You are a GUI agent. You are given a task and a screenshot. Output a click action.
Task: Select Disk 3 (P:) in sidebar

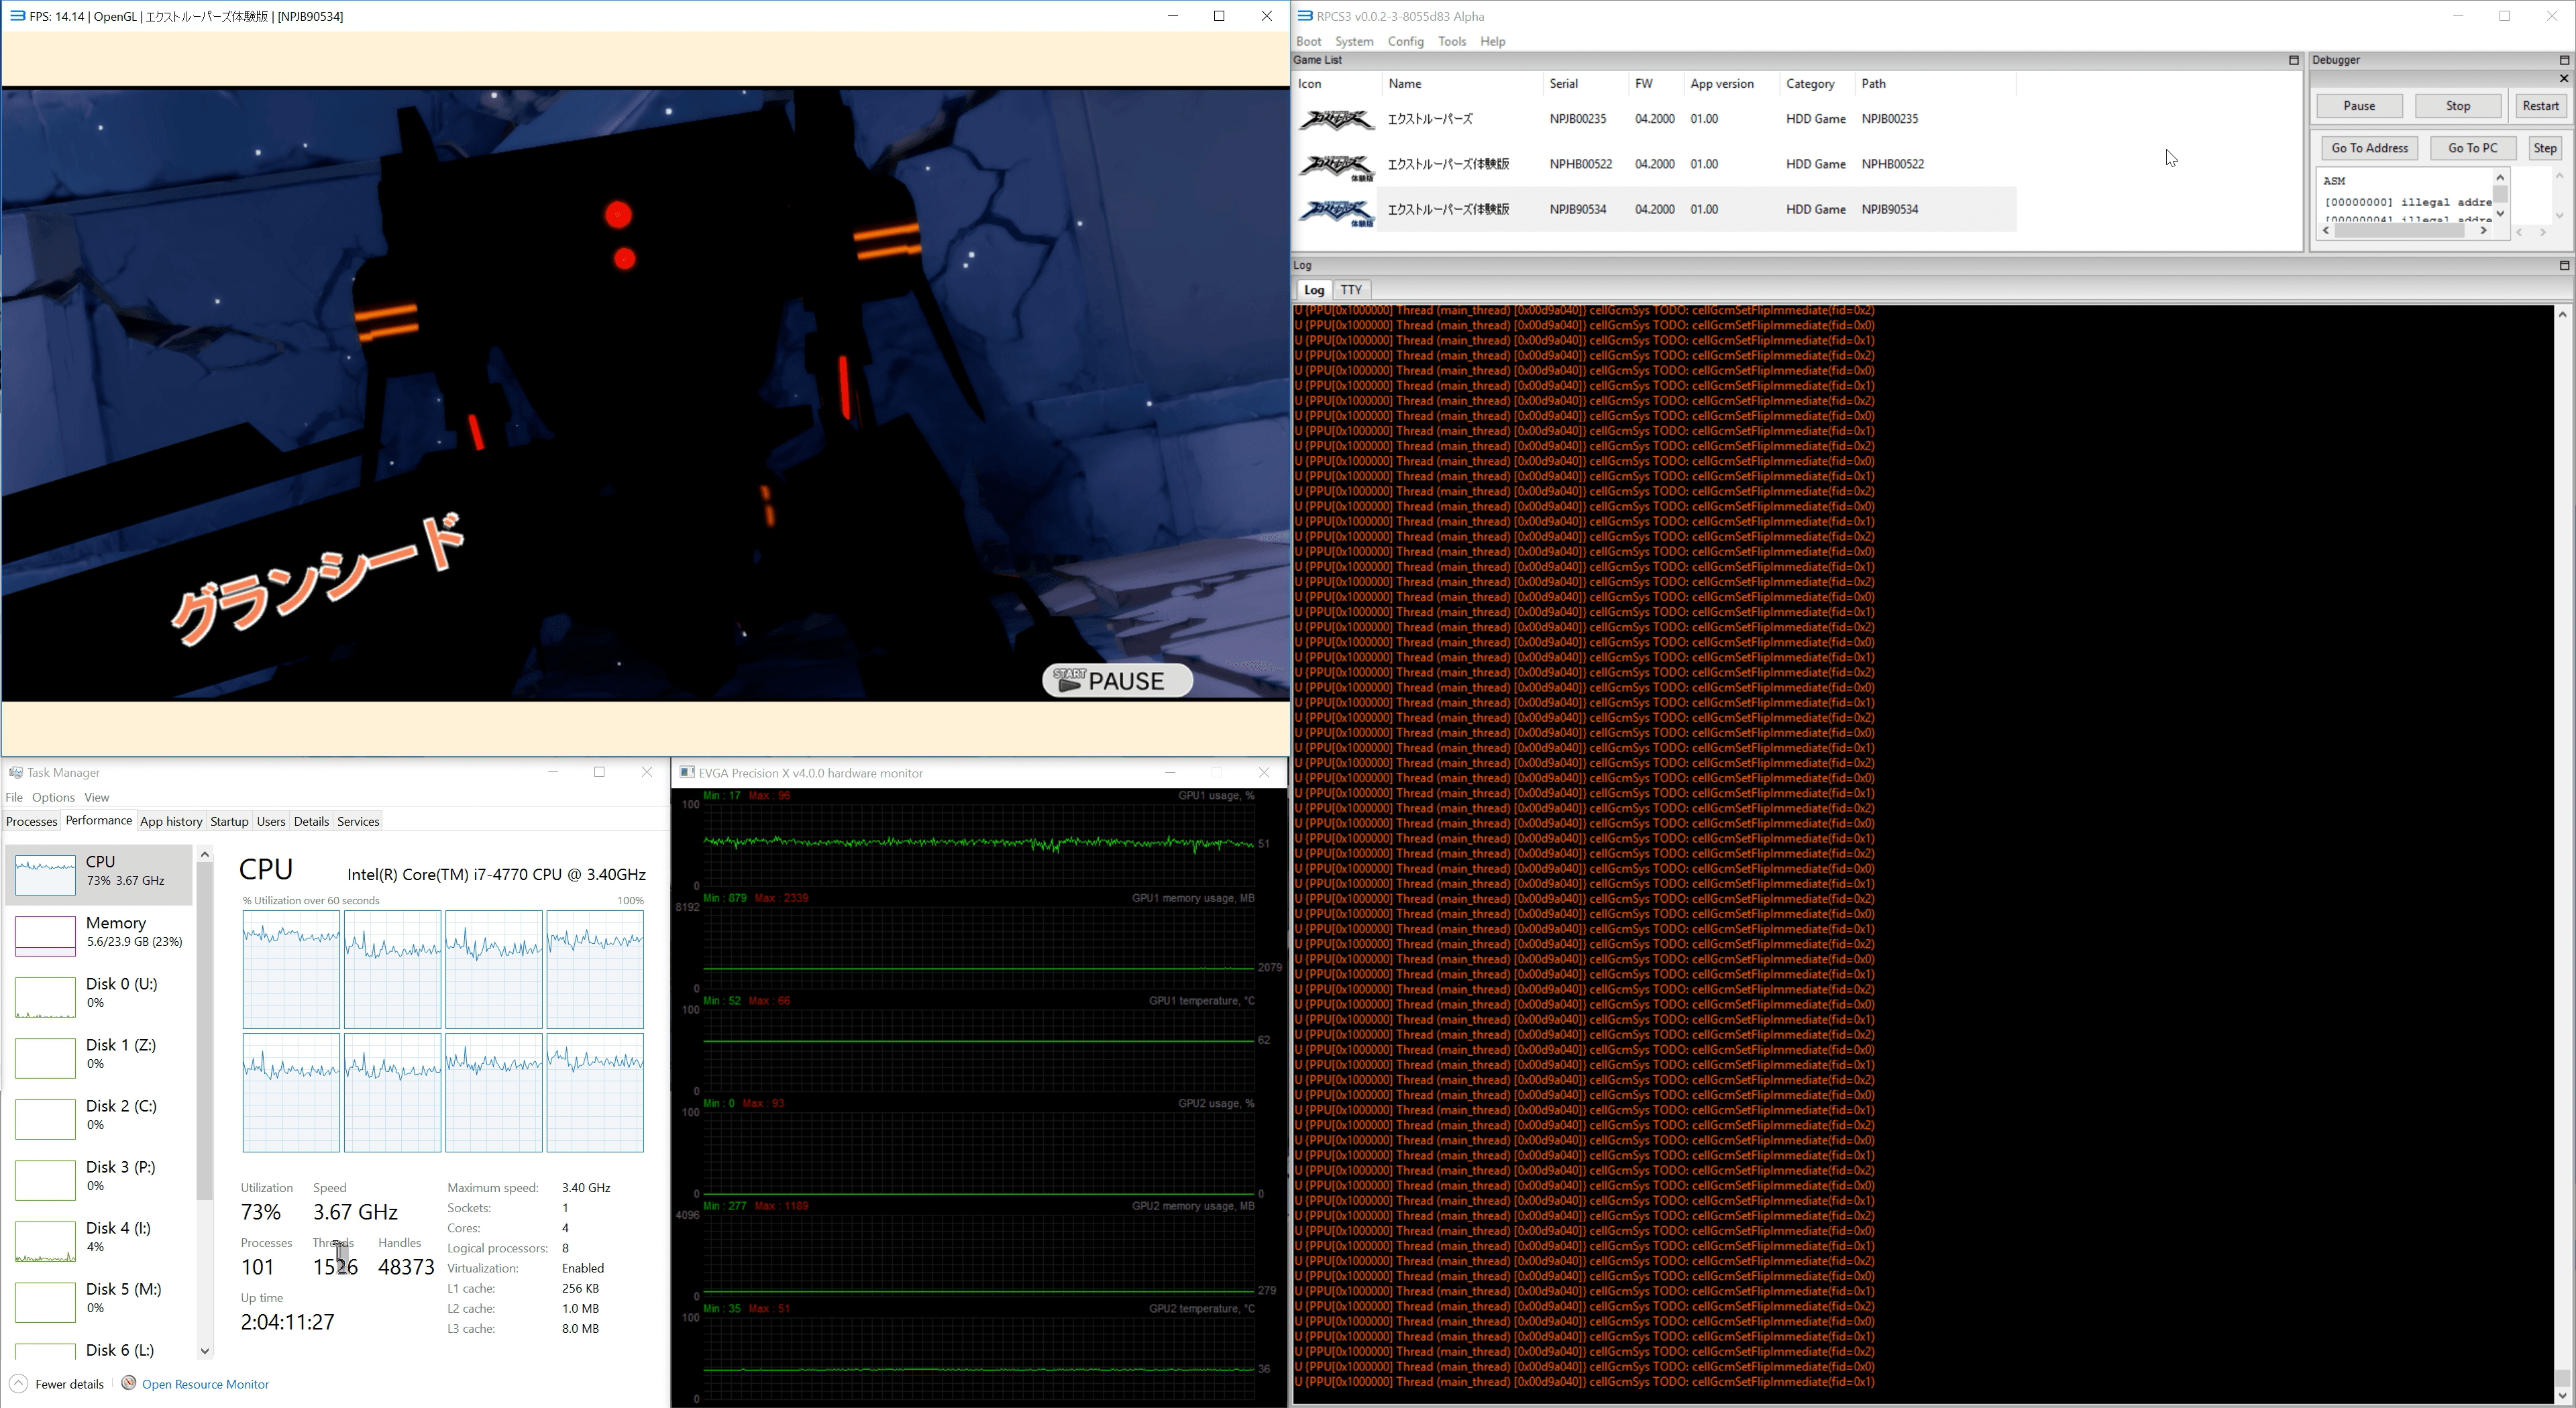[x=99, y=1179]
